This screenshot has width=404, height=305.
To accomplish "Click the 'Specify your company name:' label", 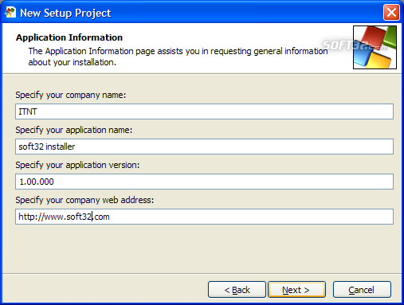I will tap(71, 95).
